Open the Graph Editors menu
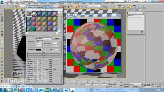The image size is (164, 92). [52, 4]
